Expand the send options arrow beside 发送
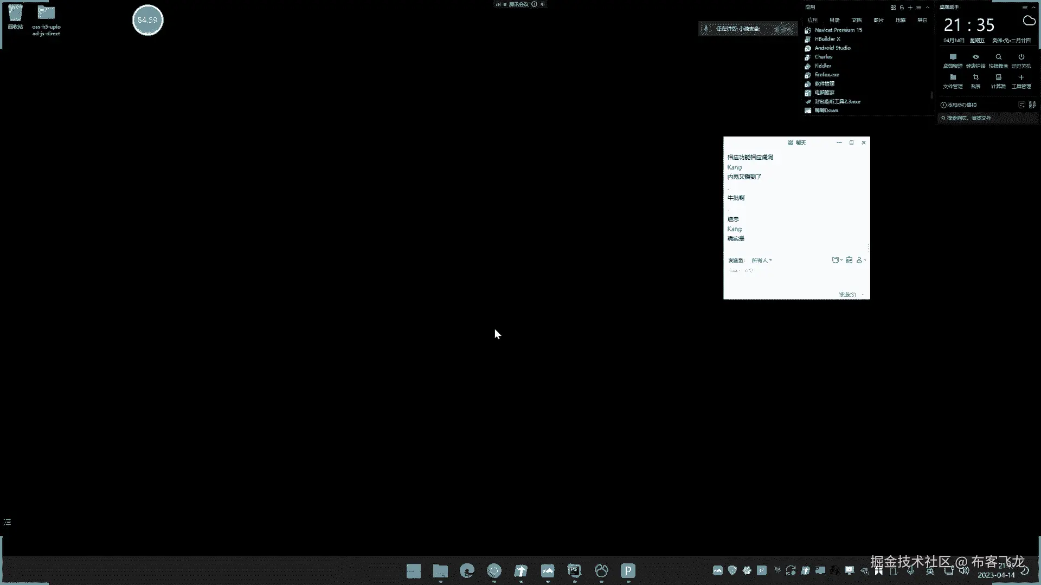Viewport: 1041px width, 585px height. click(863, 295)
